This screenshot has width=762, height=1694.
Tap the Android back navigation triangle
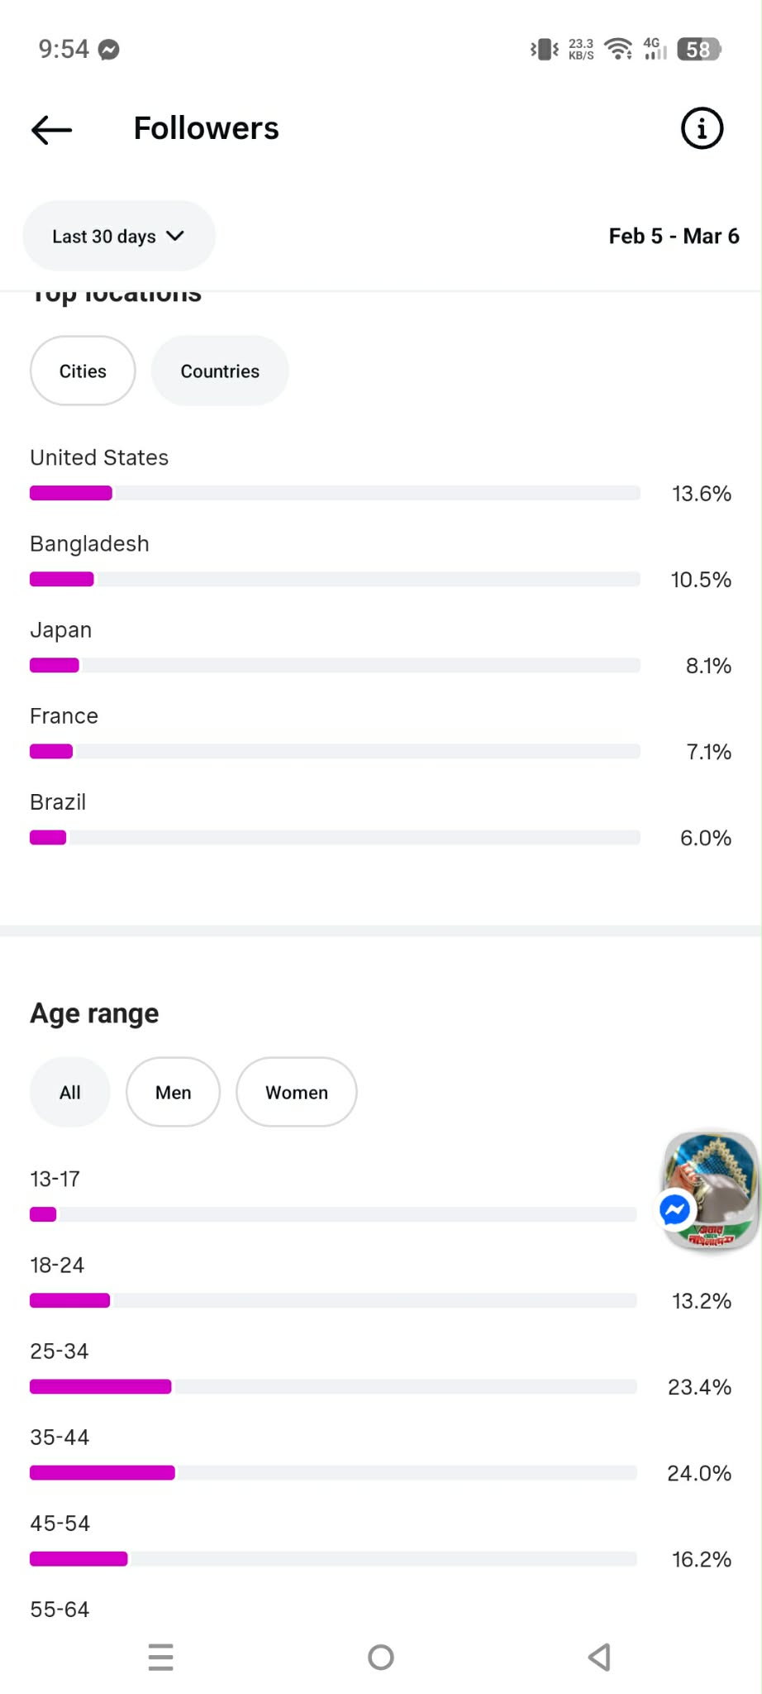[x=599, y=1657]
